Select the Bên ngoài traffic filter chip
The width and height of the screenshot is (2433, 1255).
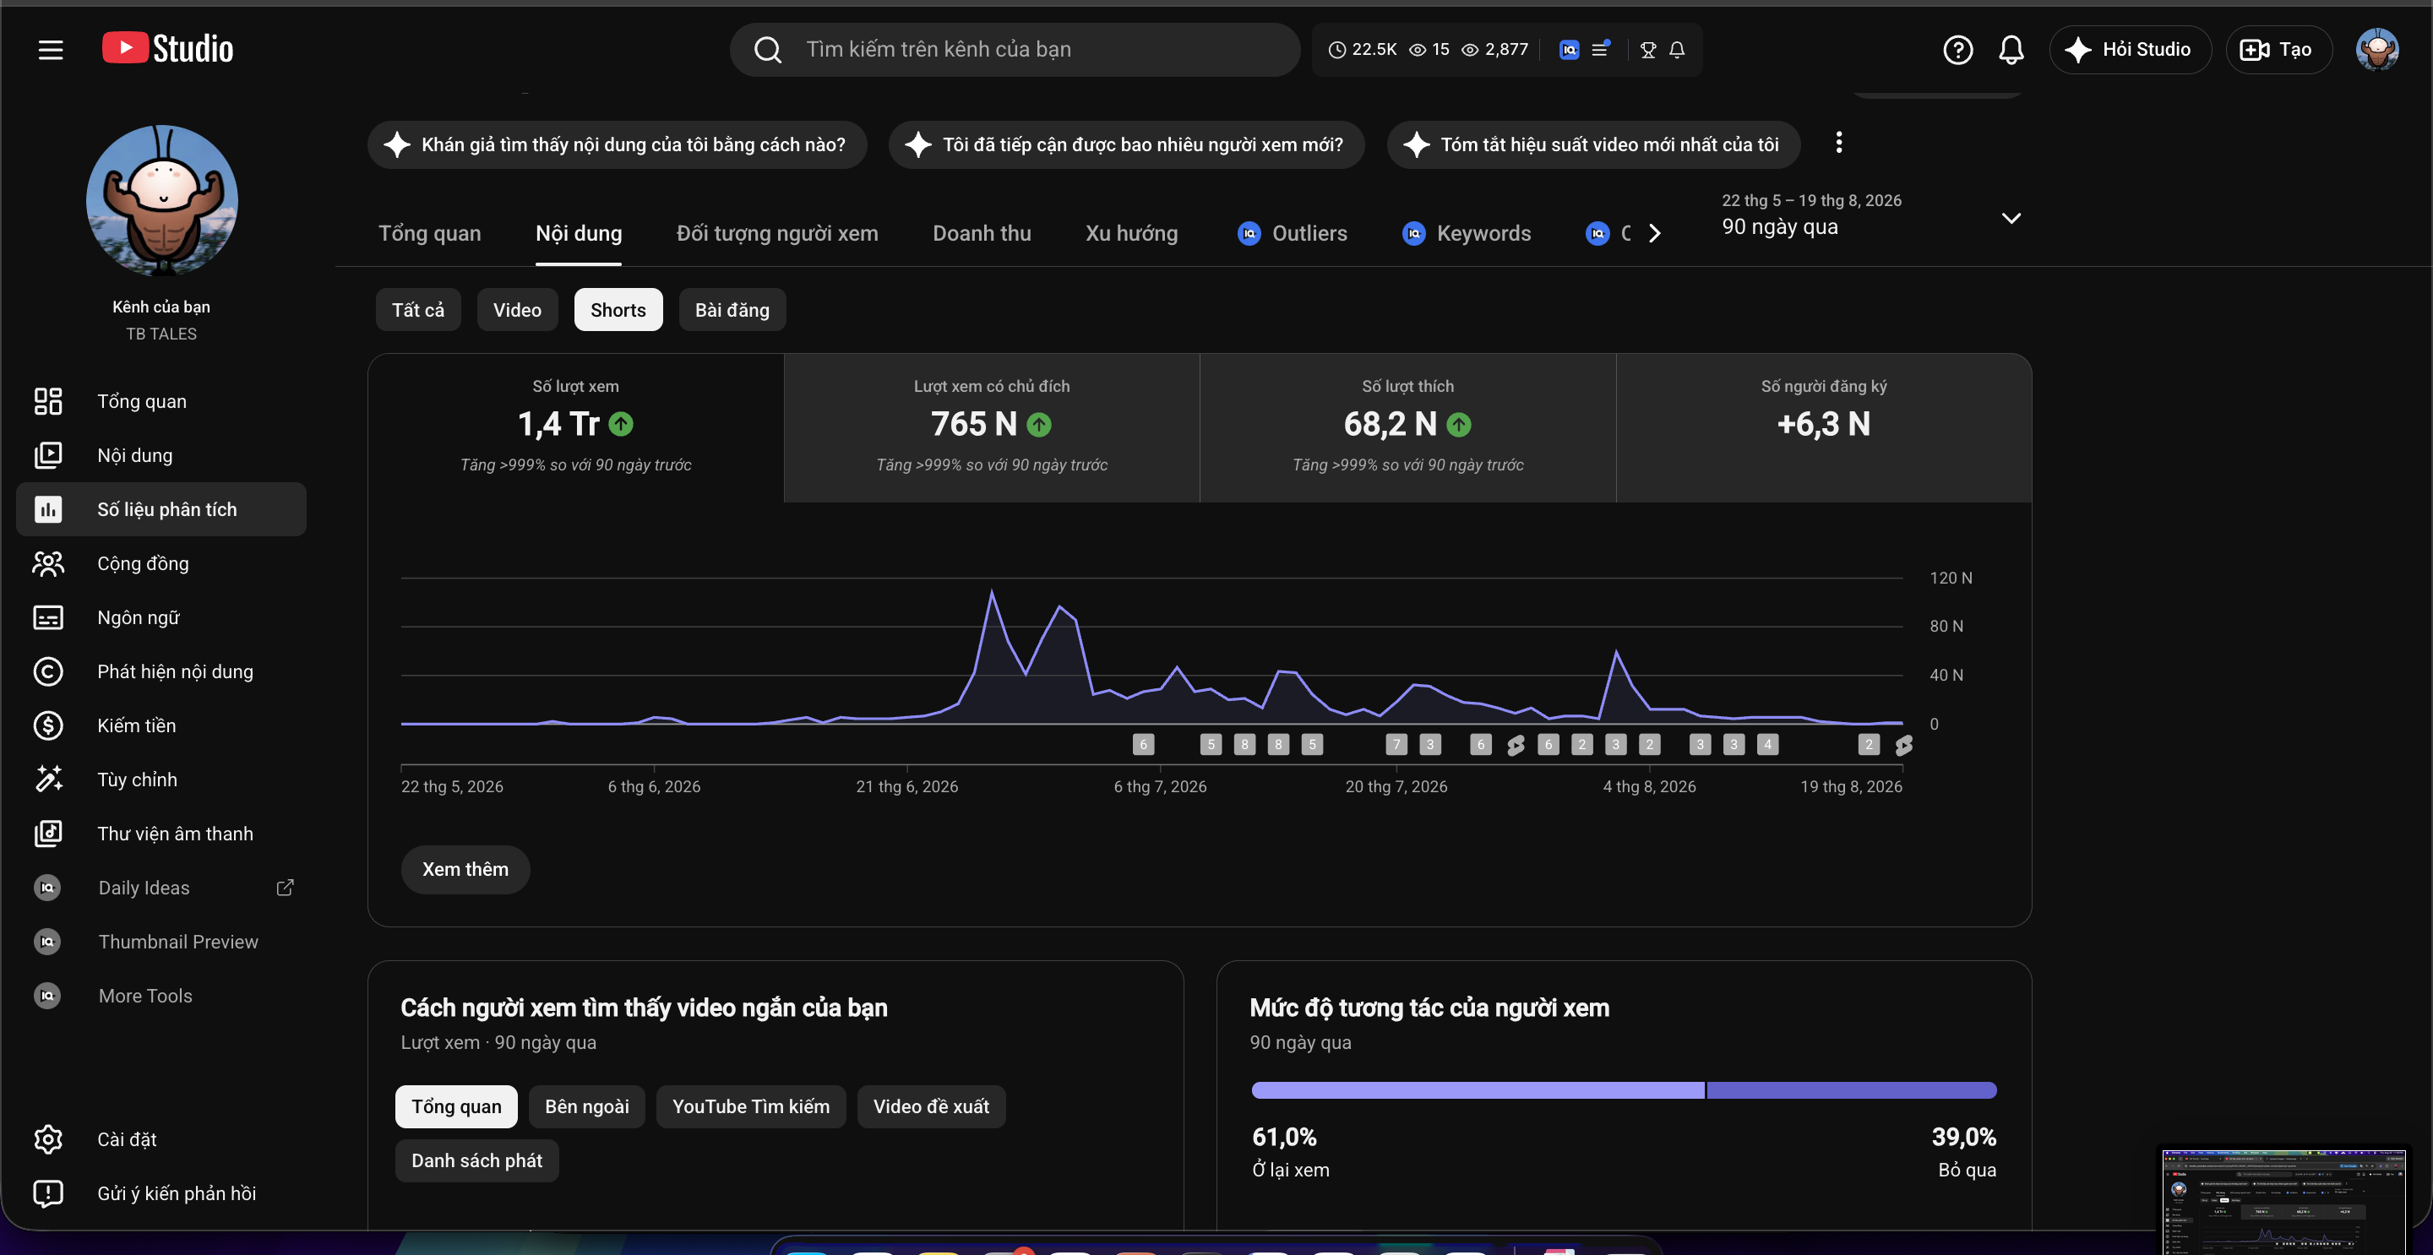tap(586, 1106)
